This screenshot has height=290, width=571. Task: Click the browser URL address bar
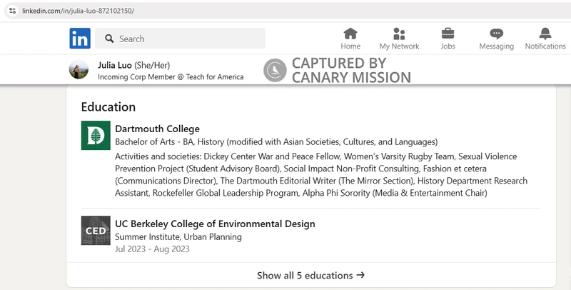[x=288, y=11]
